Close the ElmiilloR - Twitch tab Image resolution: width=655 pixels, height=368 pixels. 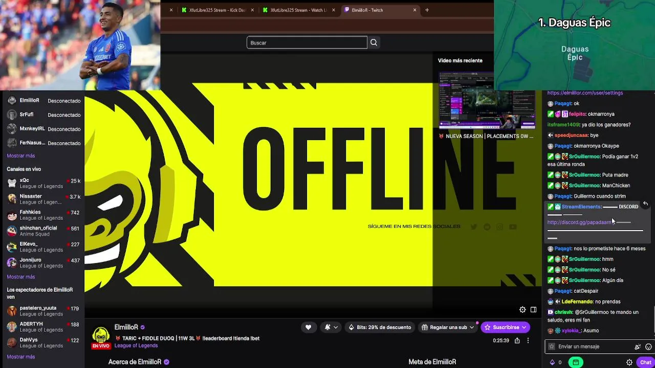coord(414,10)
